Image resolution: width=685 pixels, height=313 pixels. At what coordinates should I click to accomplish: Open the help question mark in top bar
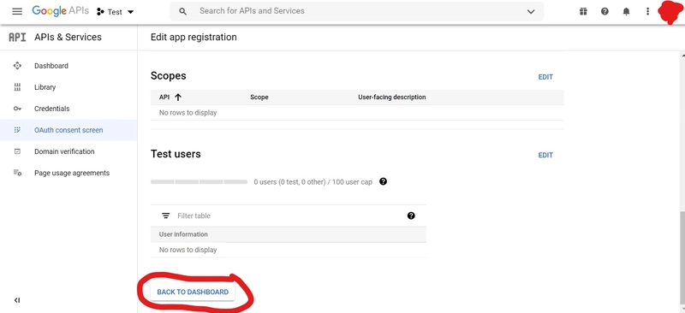(605, 12)
